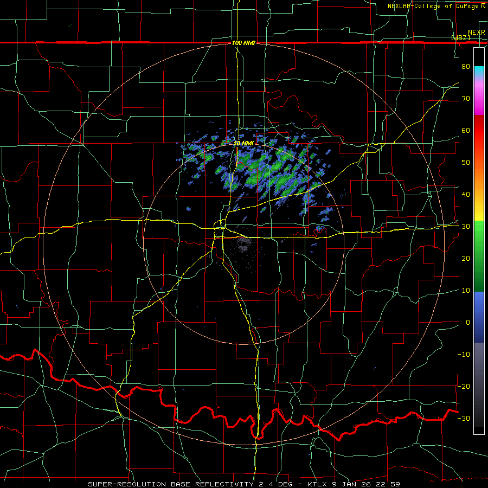Click the -20 value on dBZ scale

[x=464, y=386]
